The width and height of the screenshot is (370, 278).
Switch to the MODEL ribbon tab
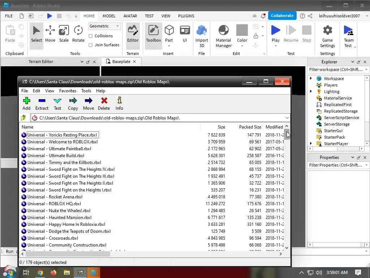point(109,16)
